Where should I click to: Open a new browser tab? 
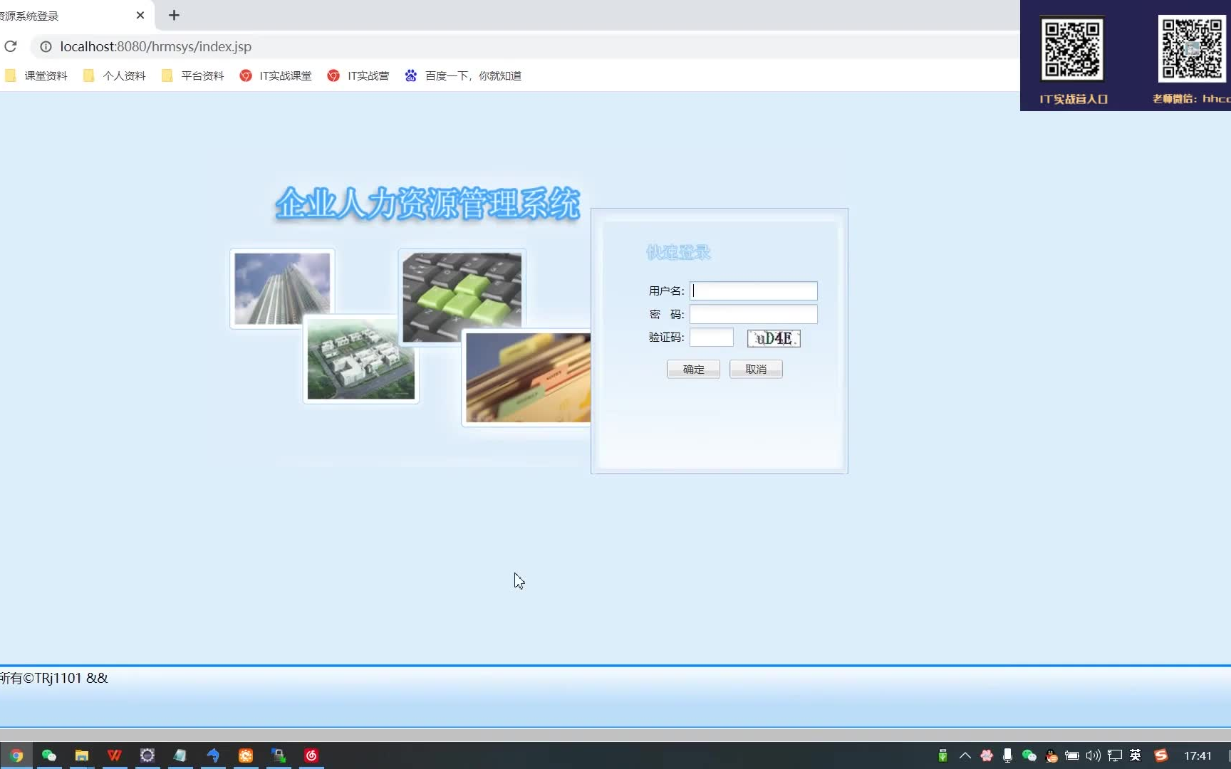(x=174, y=15)
